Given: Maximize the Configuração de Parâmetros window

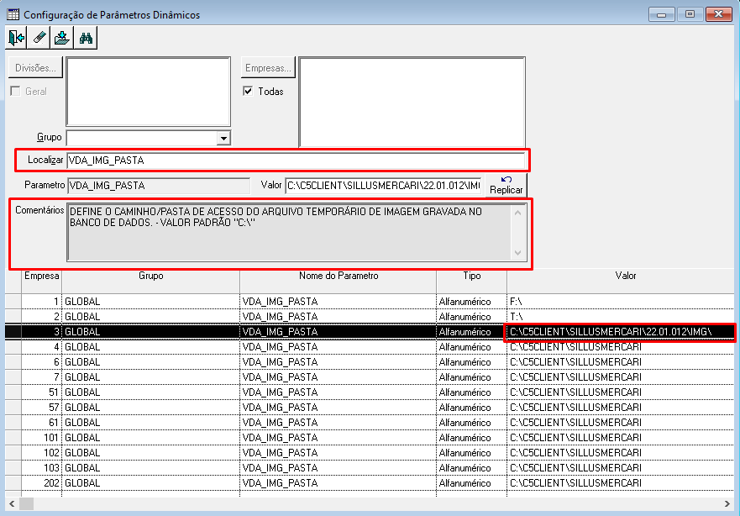Looking at the screenshot, I should tap(690, 14).
